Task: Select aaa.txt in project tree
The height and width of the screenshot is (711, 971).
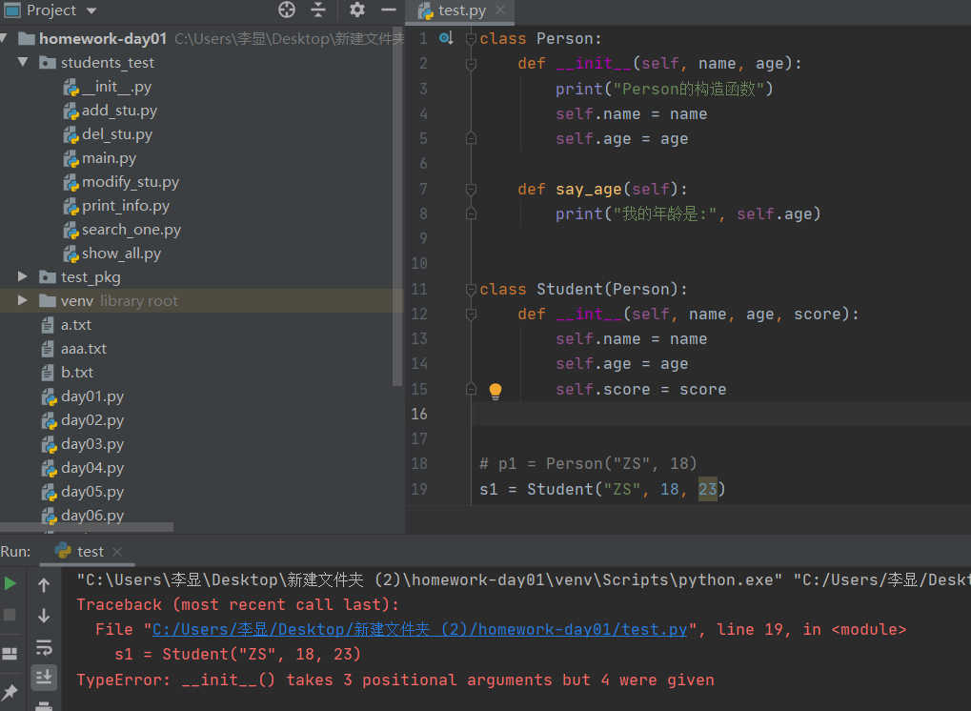Action: coord(74,350)
